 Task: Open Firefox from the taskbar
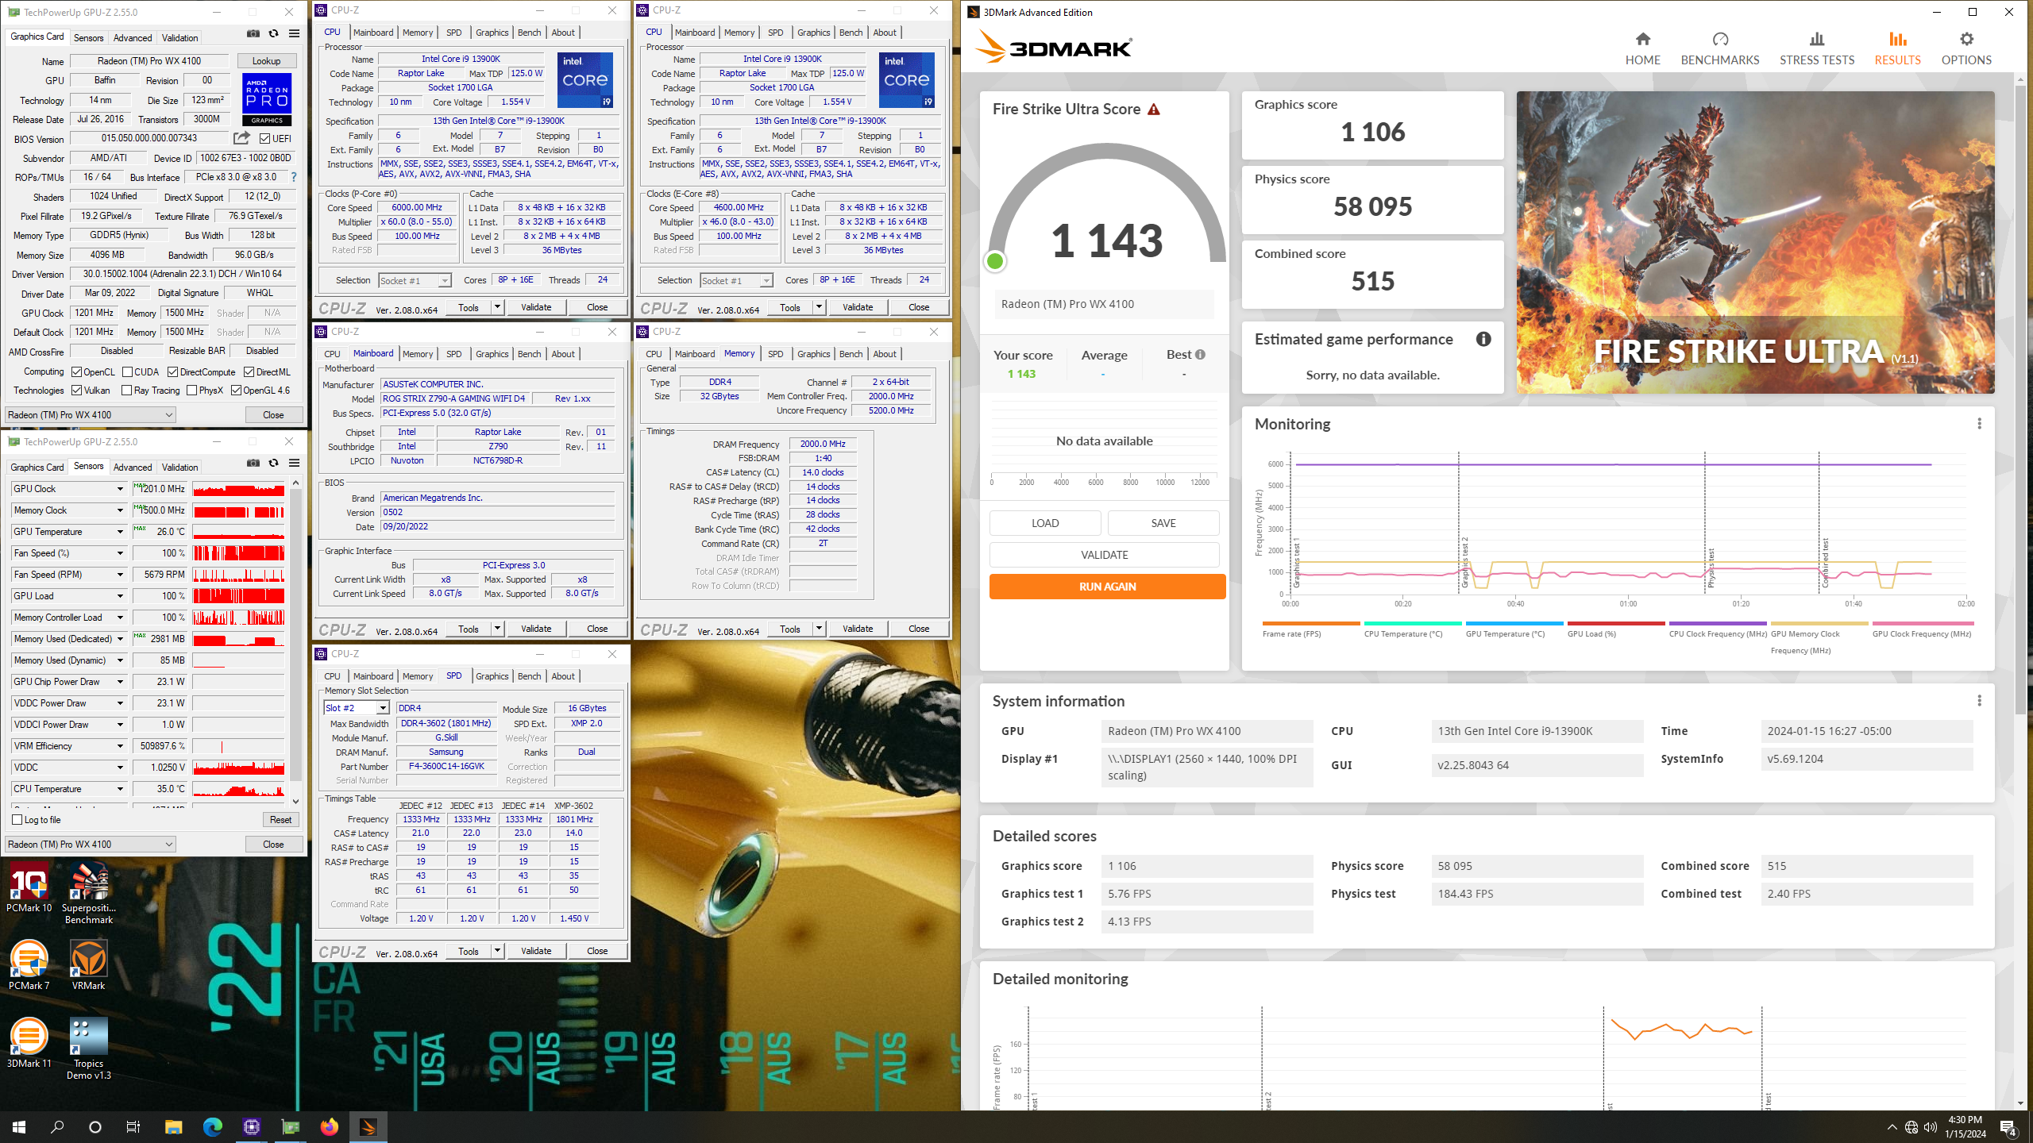point(329,1126)
